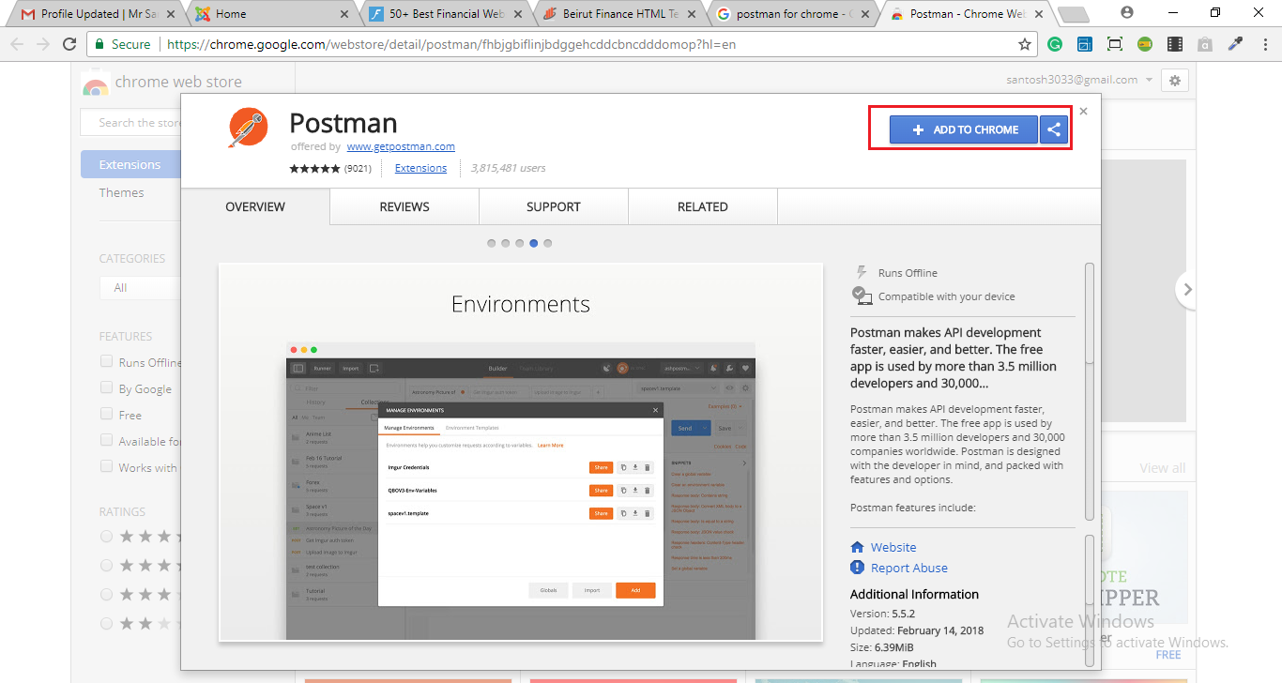Bookmark this page with the star icon

pyautogui.click(x=1025, y=44)
